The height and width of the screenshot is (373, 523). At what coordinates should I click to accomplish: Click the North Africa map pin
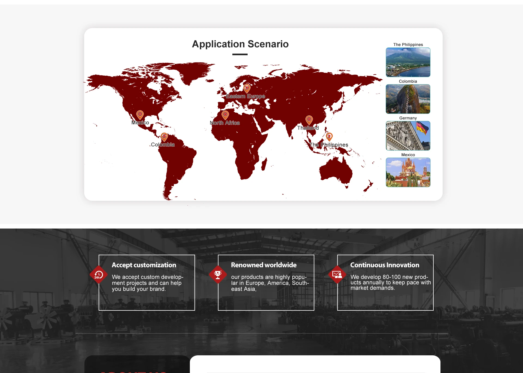pyautogui.click(x=225, y=115)
